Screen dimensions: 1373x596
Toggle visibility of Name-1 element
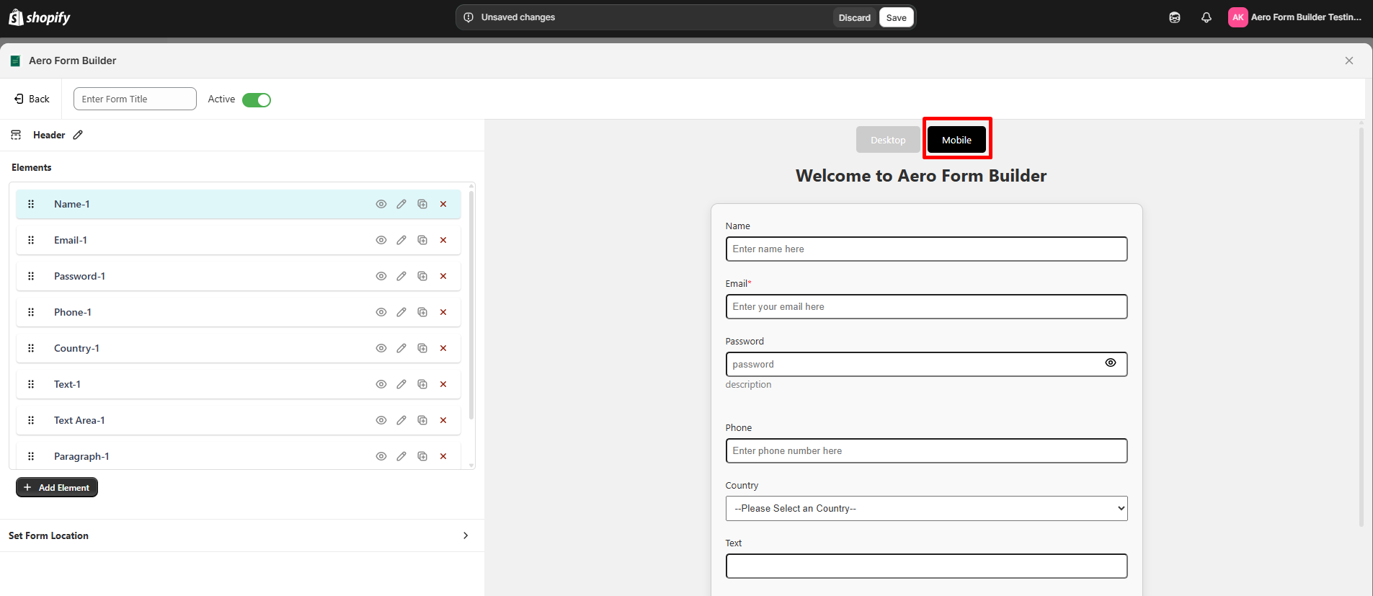pyautogui.click(x=381, y=204)
